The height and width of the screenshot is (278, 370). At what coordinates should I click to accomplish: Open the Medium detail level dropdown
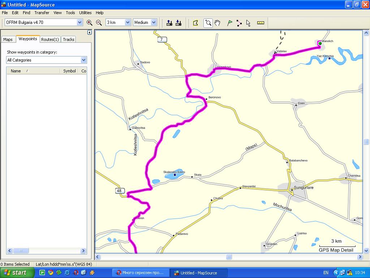pos(154,22)
